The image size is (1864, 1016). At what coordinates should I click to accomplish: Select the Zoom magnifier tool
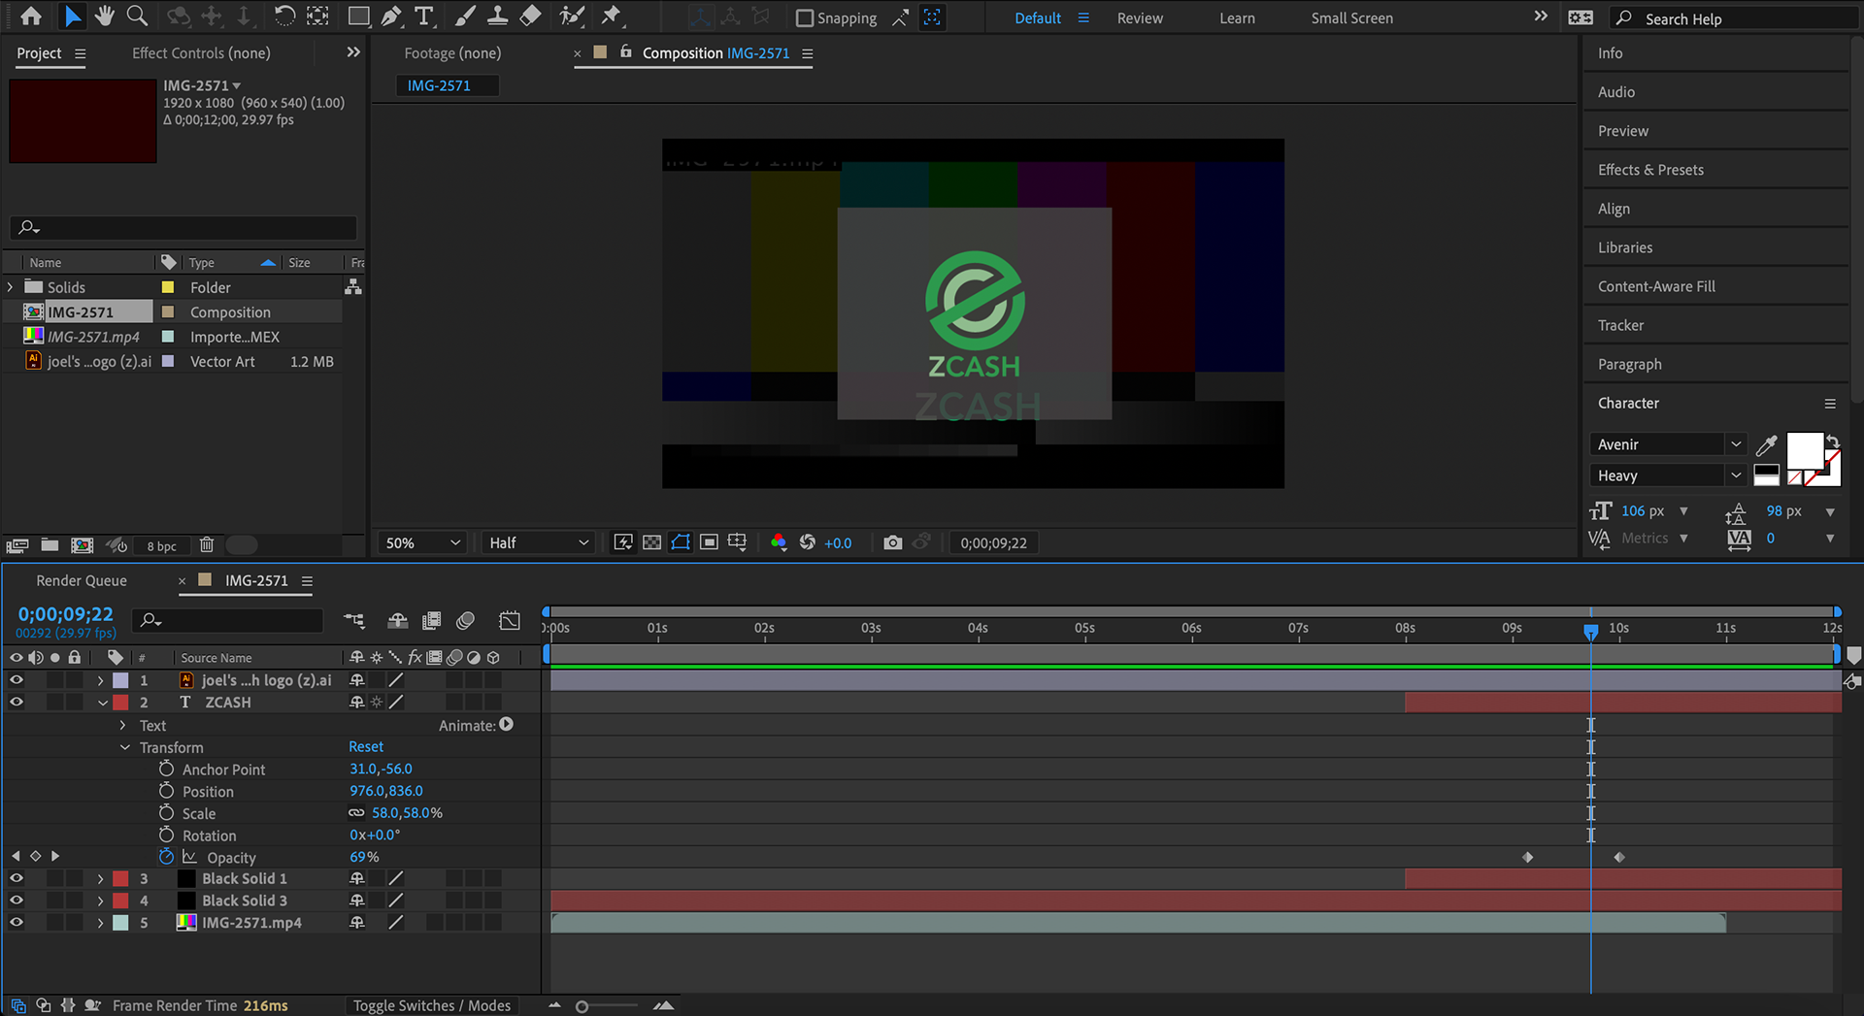tap(137, 16)
